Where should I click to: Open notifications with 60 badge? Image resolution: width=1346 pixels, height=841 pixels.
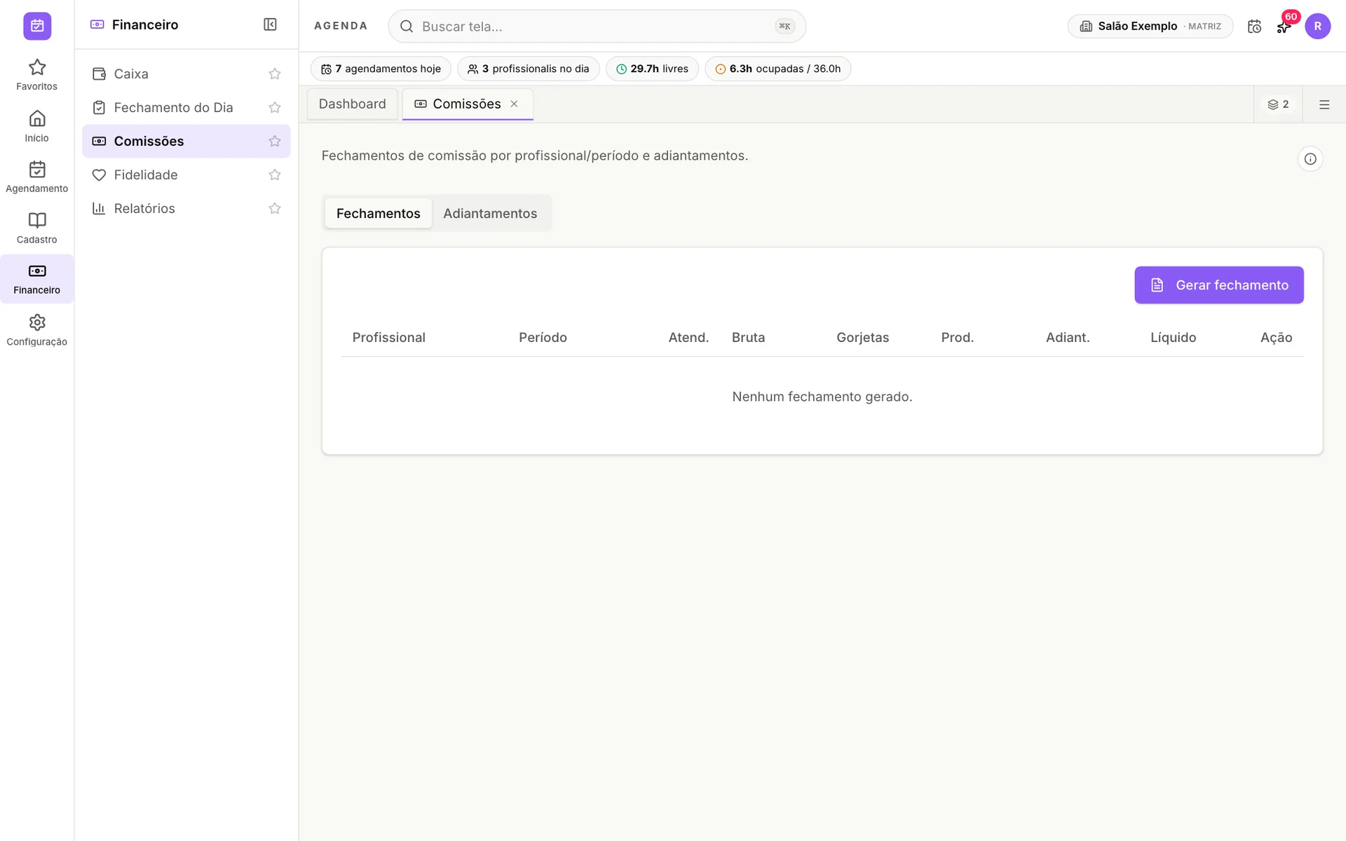1284,27
